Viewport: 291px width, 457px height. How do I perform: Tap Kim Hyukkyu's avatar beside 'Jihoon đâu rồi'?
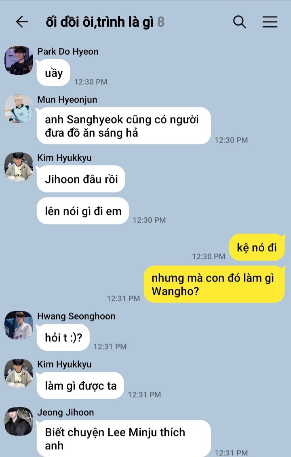click(x=19, y=167)
